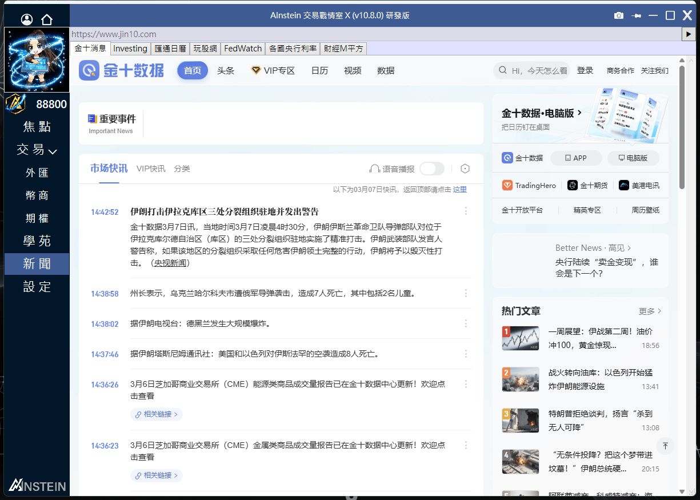Click the home icon in the title bar

47,19
